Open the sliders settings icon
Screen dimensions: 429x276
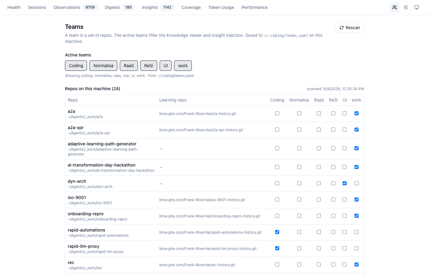tap(406, 7)
